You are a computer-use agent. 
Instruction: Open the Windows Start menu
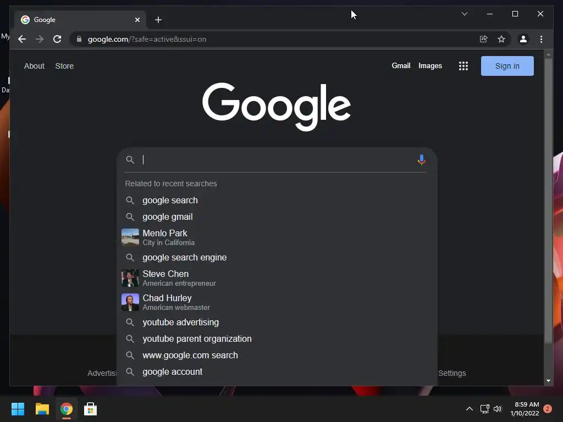point(18,409)
